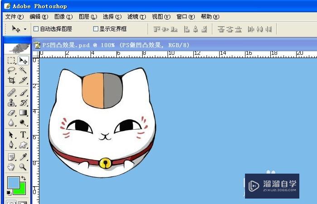This screenshot has width=317, height=204.
Task: Swap foreground and background colors
Action: [24, 178]
